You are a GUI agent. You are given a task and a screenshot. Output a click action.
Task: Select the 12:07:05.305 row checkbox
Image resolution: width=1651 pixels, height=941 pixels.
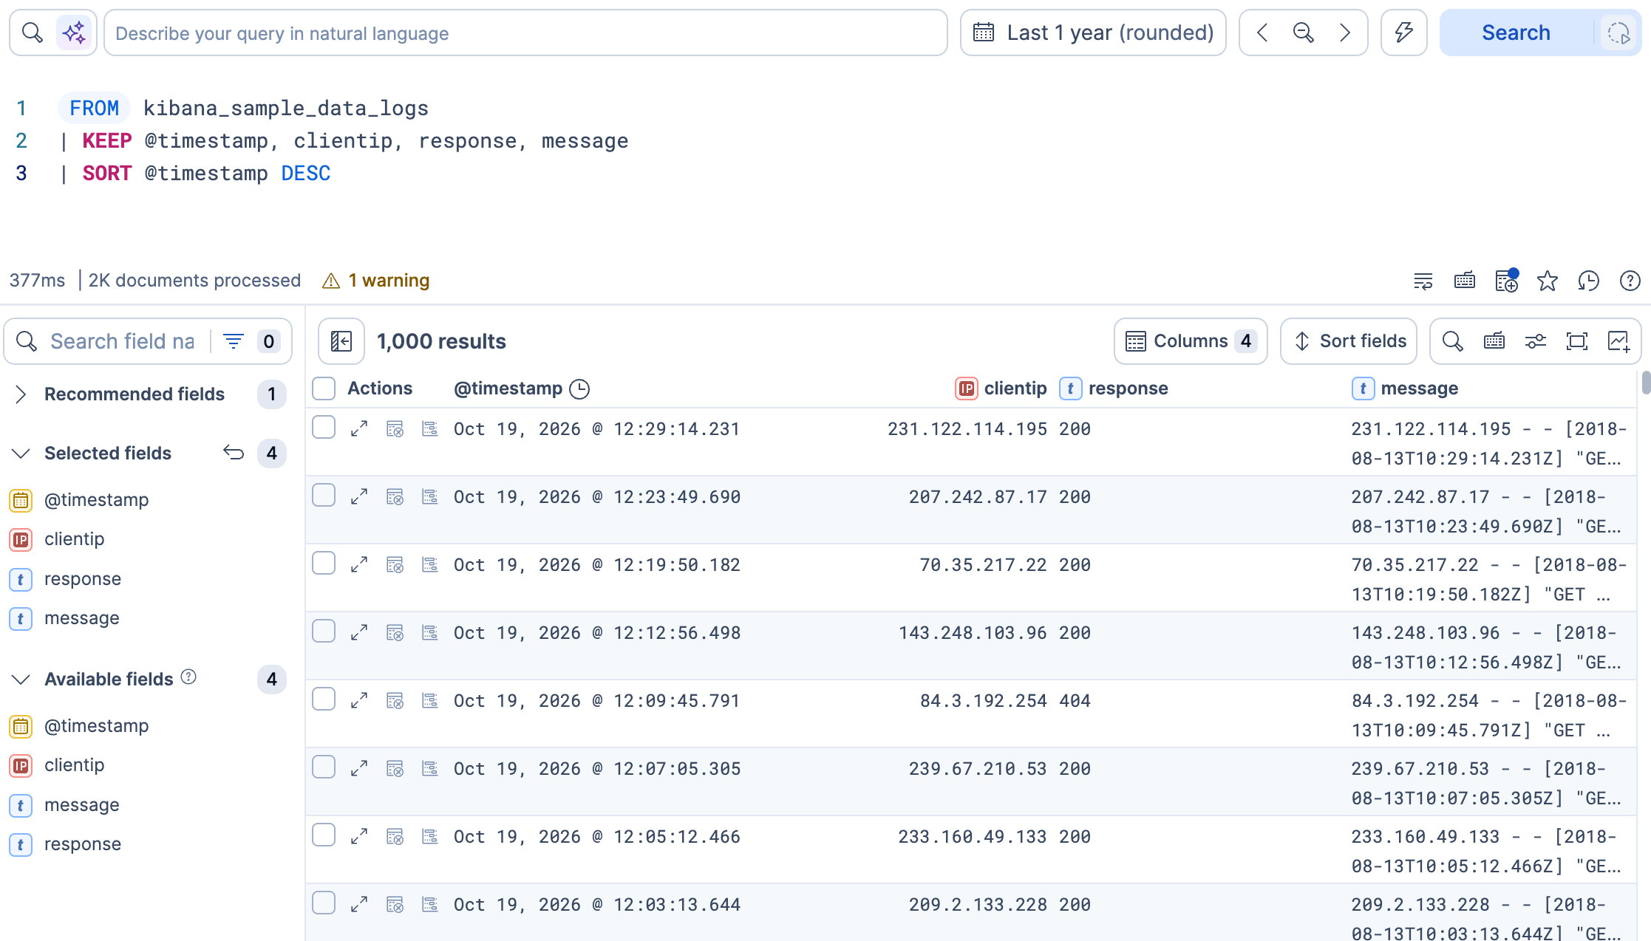[x=324, y=767]
